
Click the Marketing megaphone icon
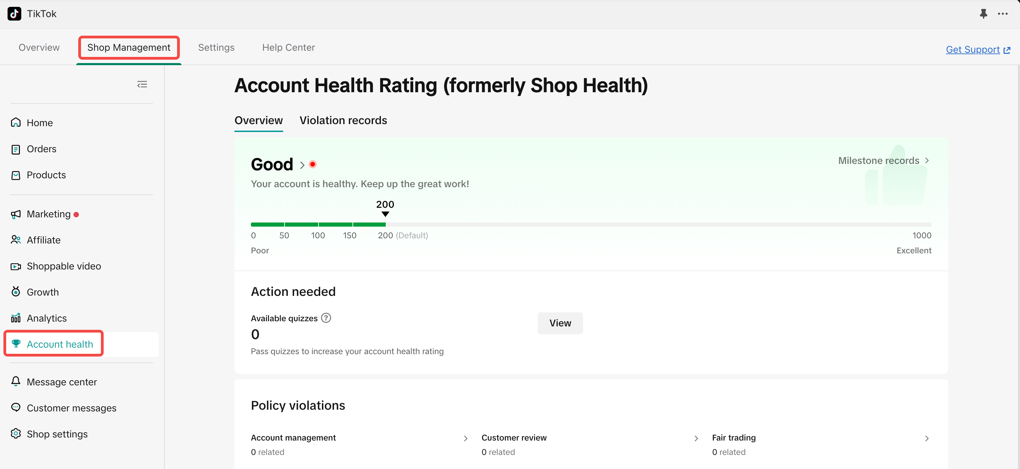16,214
